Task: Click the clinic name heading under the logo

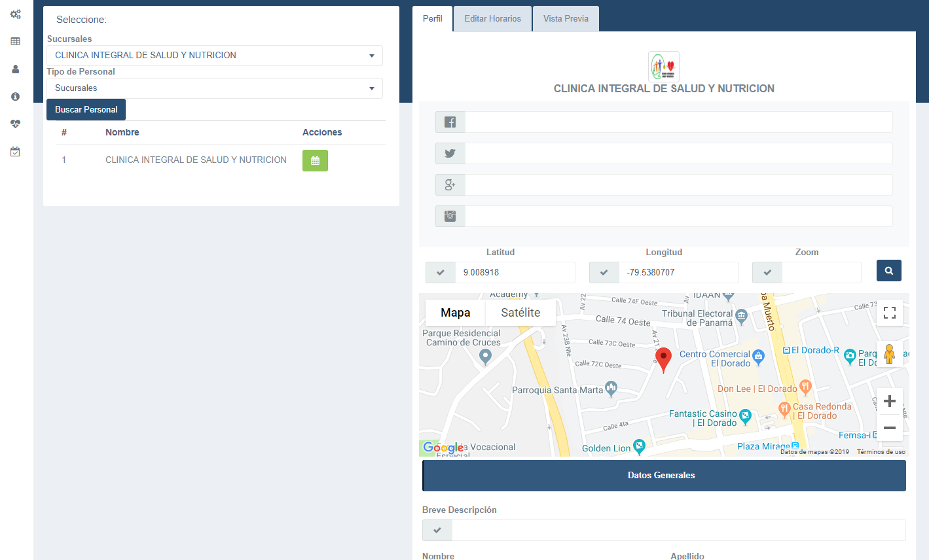Action: pos(664,88)
